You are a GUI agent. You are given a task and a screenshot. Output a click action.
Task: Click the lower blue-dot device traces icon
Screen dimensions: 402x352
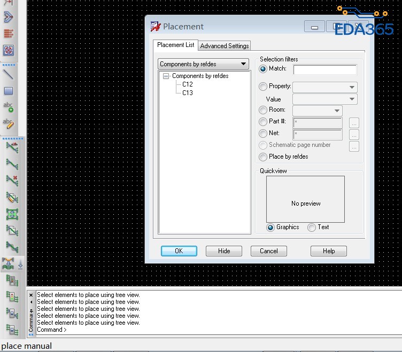click(12, 330)
